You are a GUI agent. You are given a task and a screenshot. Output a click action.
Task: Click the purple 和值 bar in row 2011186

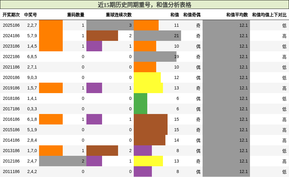tap(143, 171)
